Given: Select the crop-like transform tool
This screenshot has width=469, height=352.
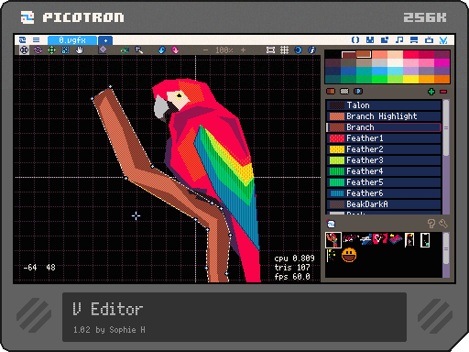Looking at the screenshot, I should [x=139, y=49].
